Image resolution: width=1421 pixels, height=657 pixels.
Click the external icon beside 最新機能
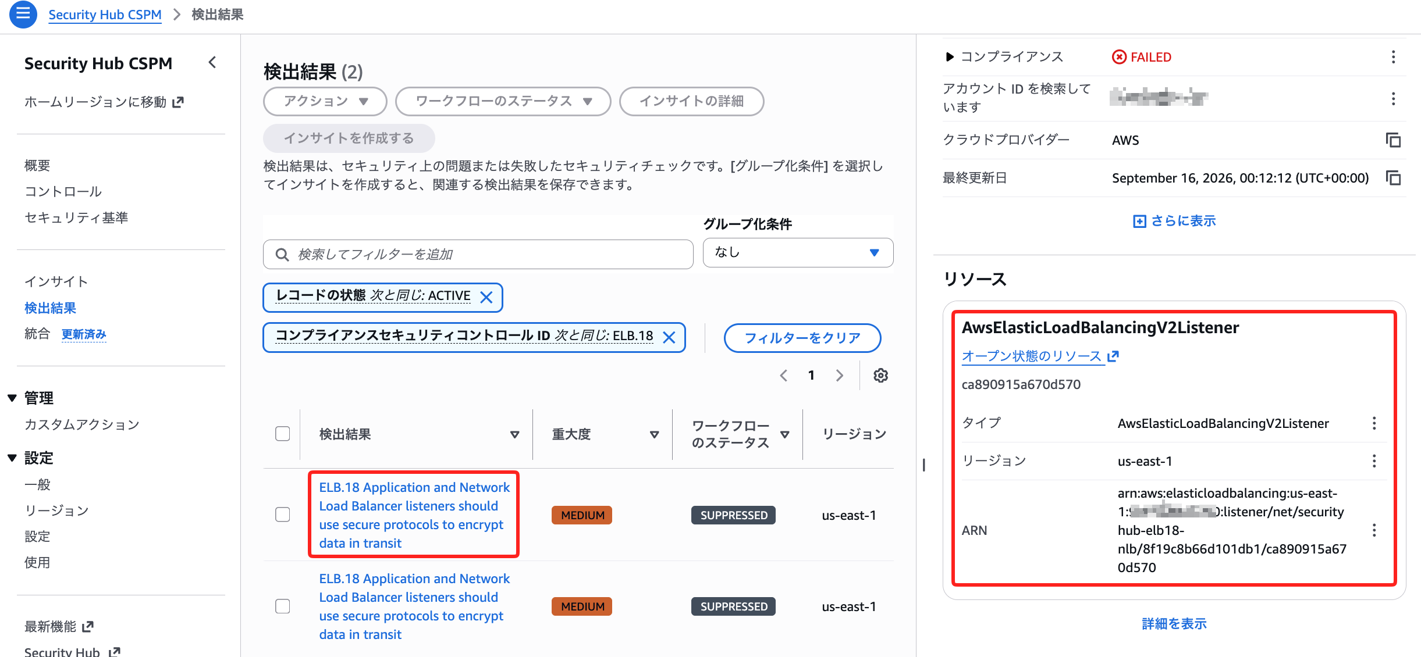[88, 627]
